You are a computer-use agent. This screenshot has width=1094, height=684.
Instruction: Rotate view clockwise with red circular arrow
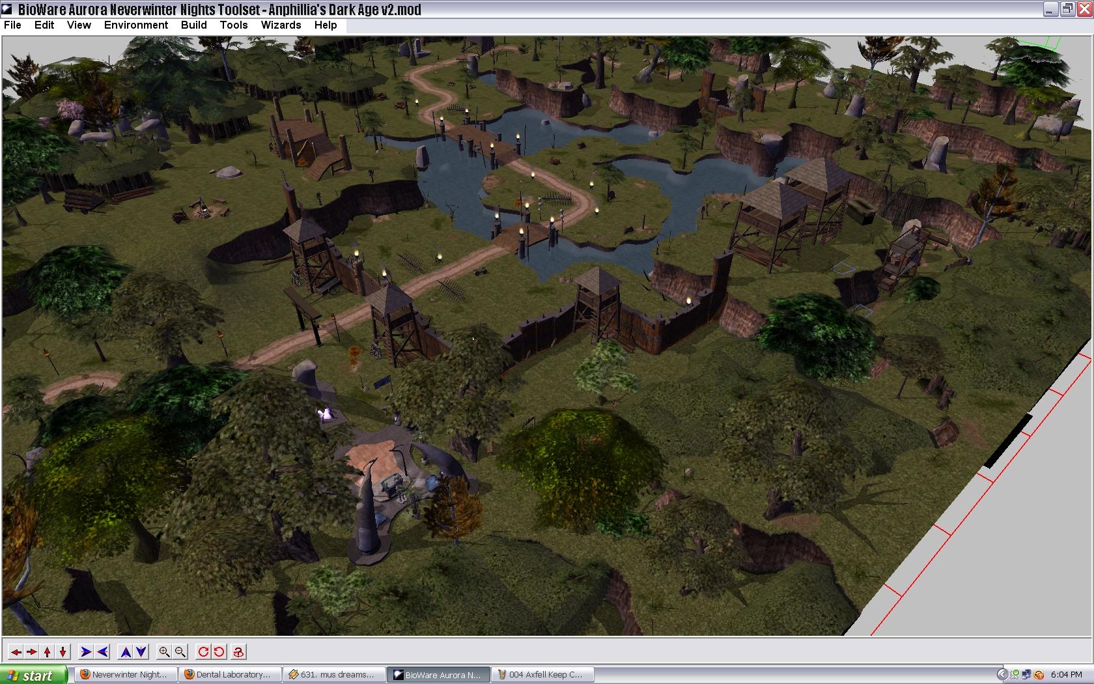tap(203, 651)
